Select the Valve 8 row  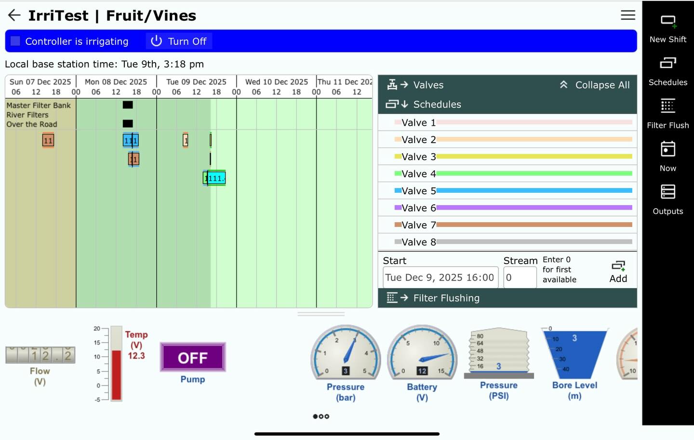(507, 242)
